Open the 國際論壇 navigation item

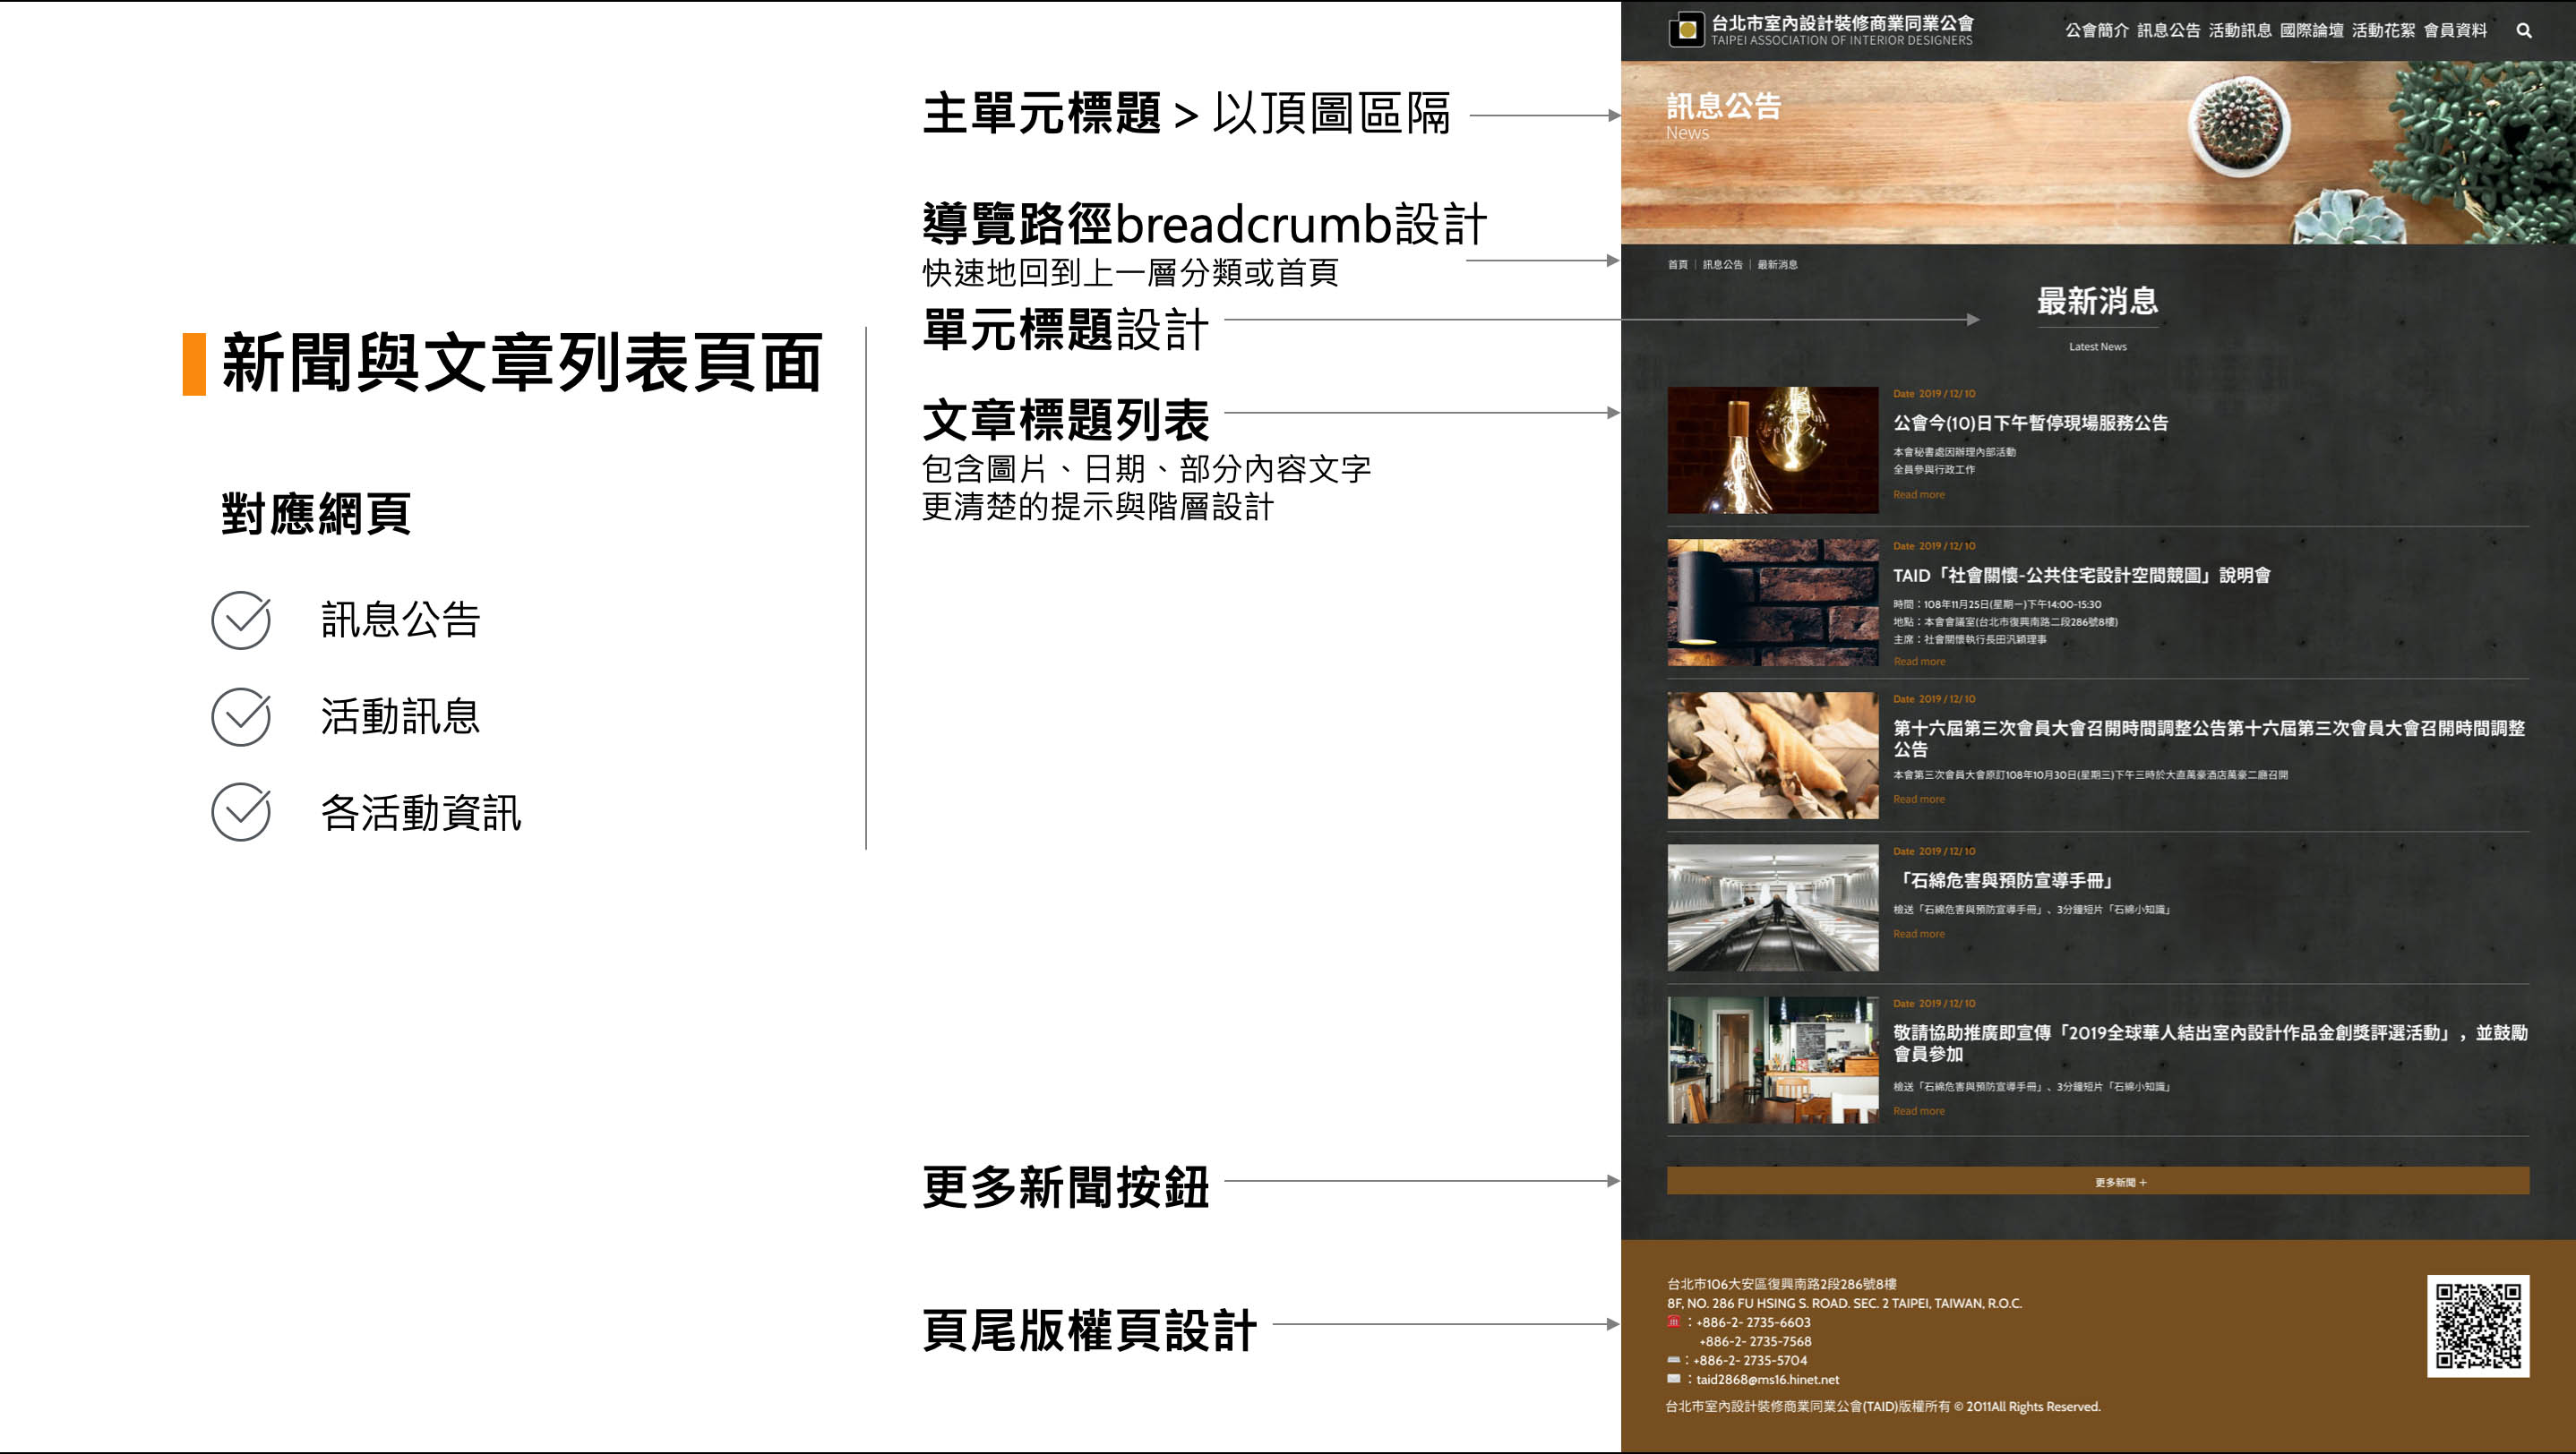(2311, 31)
